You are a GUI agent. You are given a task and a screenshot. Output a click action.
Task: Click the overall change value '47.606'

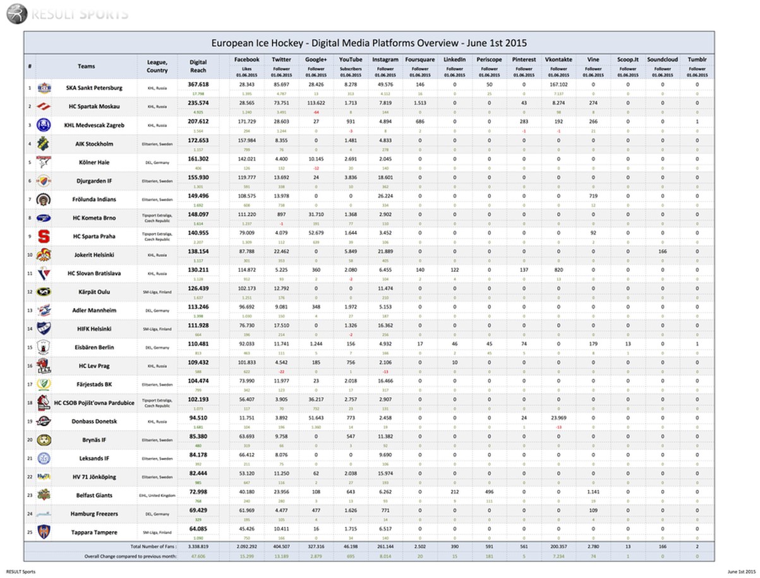pos(198,556)
